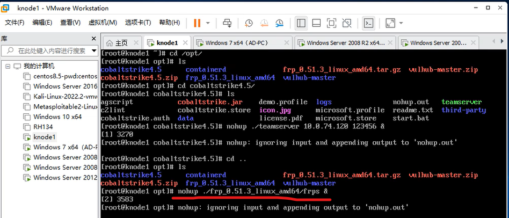Open the library search filter dropdown
Screen dimensions: 509x218
(94, 50)
